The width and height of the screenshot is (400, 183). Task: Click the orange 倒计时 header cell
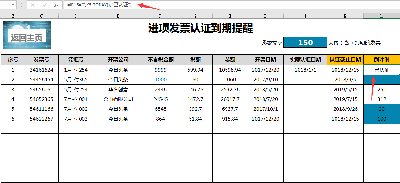point(382,59)
